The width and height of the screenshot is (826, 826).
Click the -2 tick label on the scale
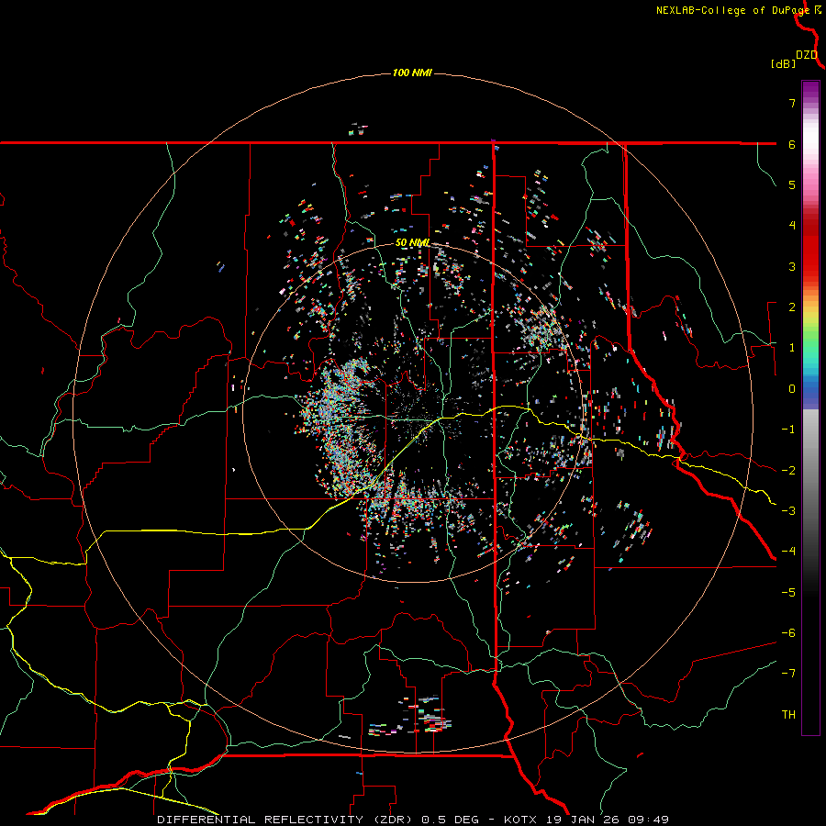[x=788, y=471]
